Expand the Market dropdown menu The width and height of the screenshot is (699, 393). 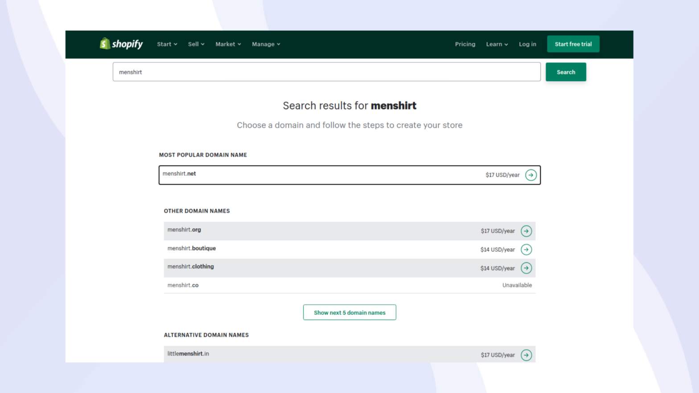(x=228, y=44)
